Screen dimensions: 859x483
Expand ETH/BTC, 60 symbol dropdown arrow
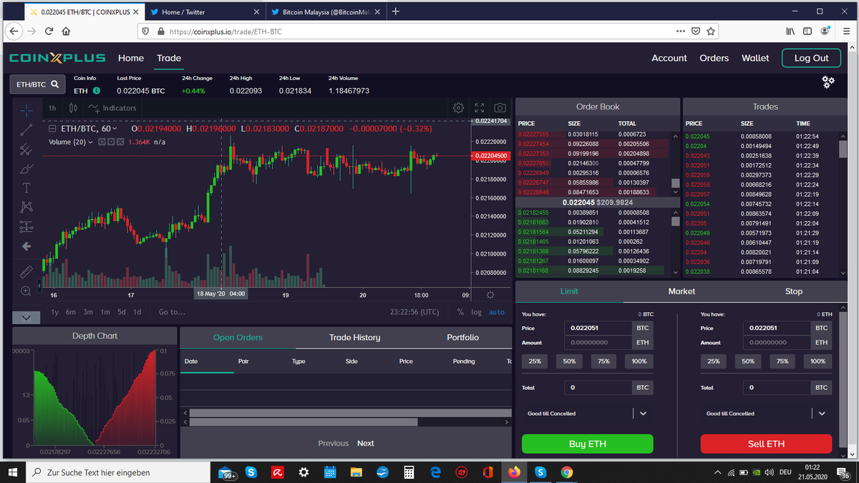115,129
